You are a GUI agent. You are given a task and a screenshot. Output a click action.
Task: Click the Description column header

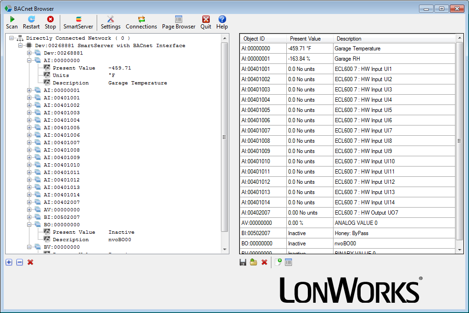pyautogui.click(x=394, y=39)
